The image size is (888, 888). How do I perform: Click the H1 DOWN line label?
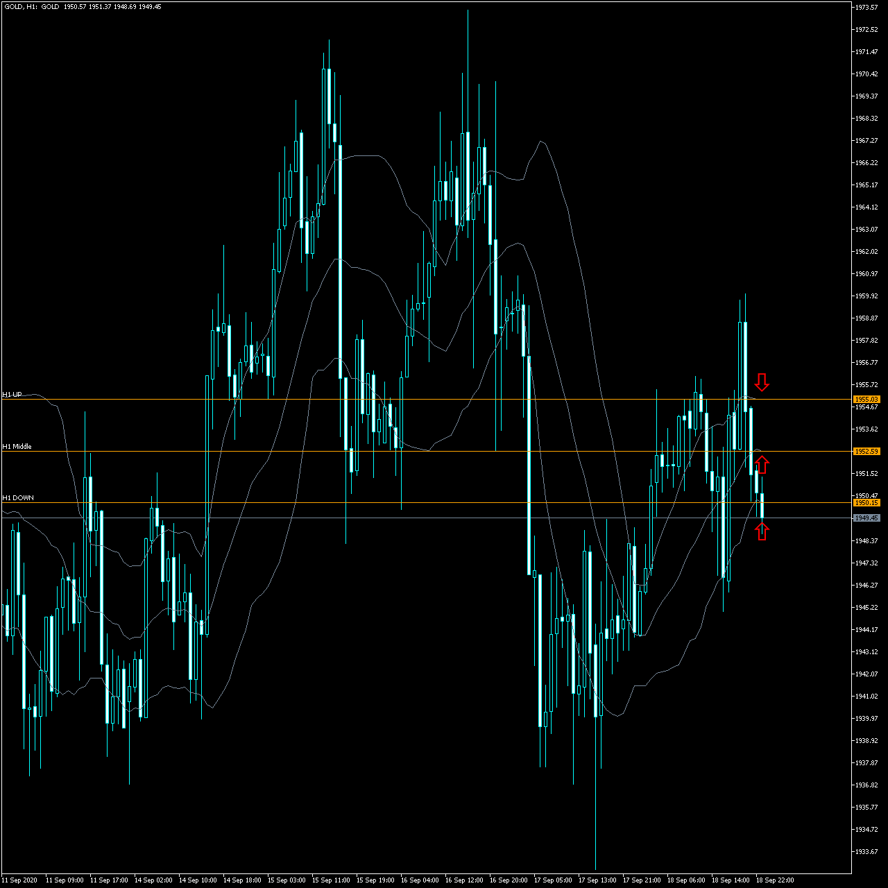[x=18, y=498]
